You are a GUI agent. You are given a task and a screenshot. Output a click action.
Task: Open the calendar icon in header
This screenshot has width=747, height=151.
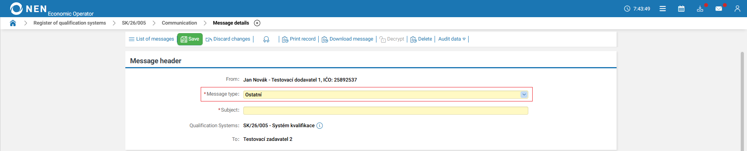click(681, 9)
